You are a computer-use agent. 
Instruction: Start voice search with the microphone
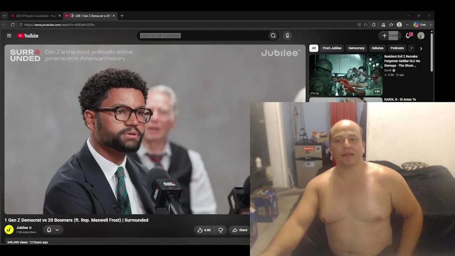(288, 36)
